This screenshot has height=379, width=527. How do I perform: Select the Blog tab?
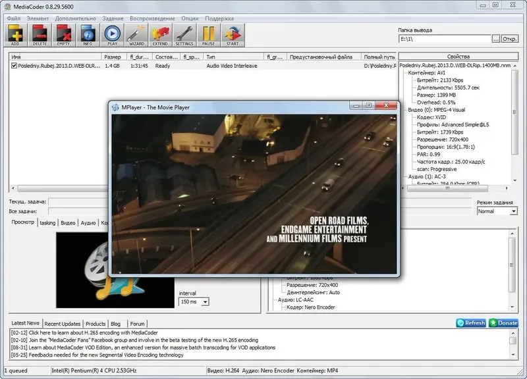(116, 324)
